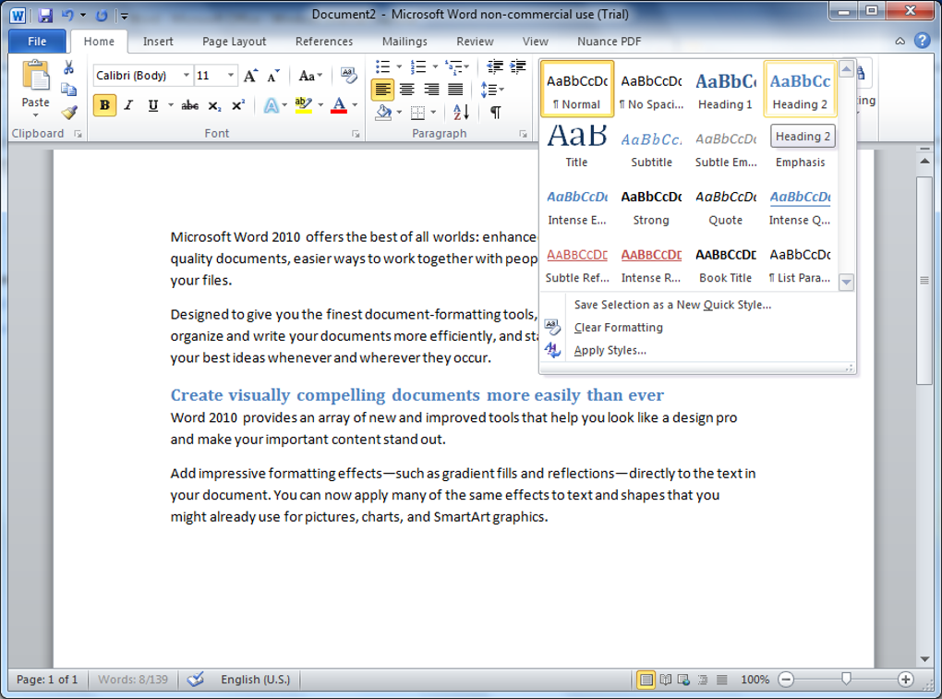The width and height of the screenshot is (942, 699).
Task: Choose Clear Formatting in styles menu
Action: pyautogui.click(x=618, y=327)
